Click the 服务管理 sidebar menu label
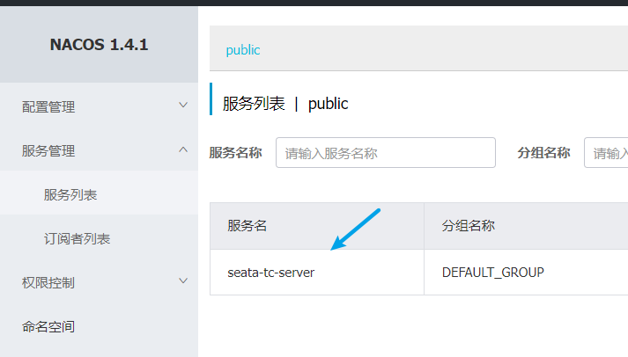Screen dimensions: 628x357 click(x=49, y=151)
